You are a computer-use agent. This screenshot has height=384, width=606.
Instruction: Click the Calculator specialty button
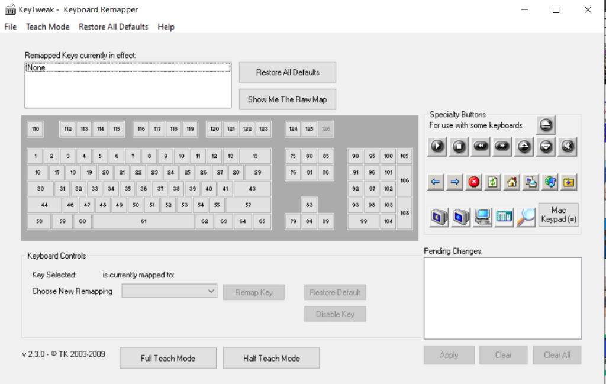[504, 217]
